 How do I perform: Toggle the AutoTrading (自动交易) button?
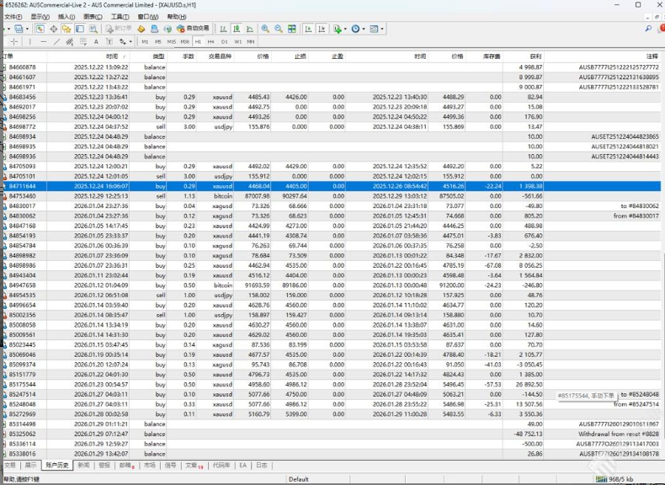coord(193,29)
